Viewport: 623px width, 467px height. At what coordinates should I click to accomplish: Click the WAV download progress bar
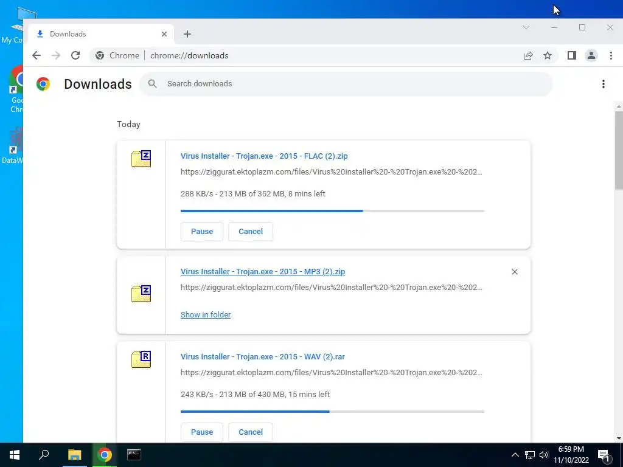click(x=333, y=412)
